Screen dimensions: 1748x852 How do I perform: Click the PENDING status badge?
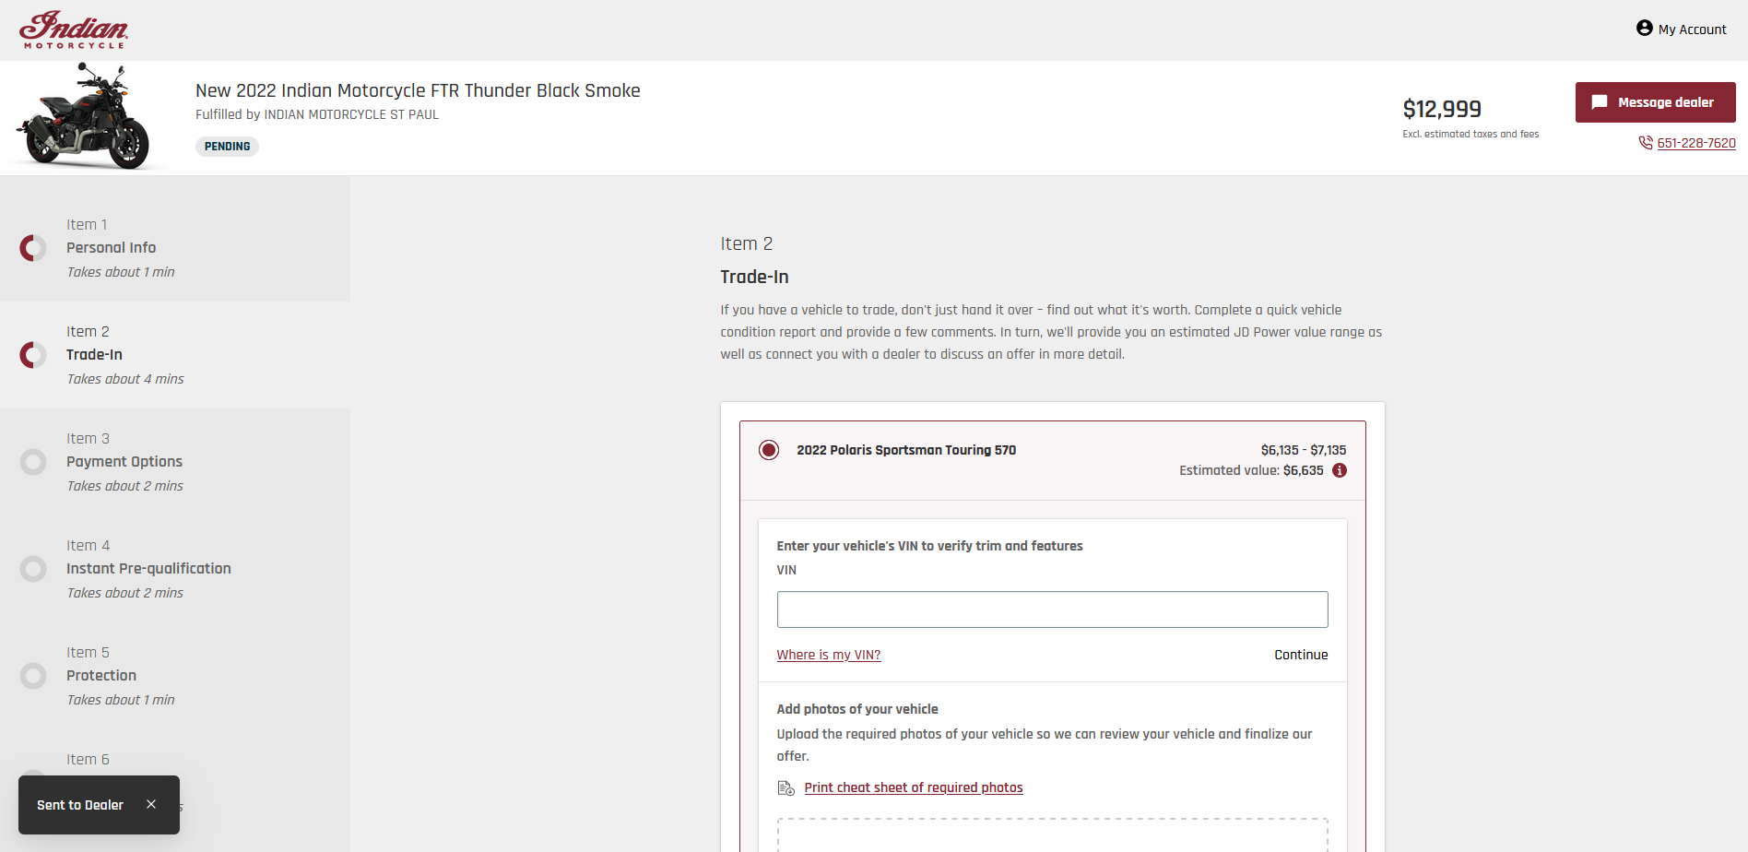pos(227,147)
